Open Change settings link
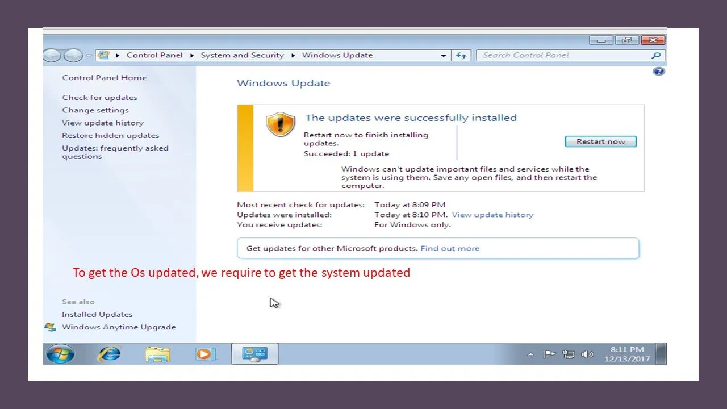The height and width of the screenshot is (409, 727). coord(95,110)
